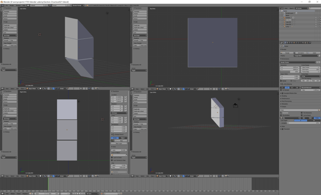Toggle the Overwrite checkbox in Output

tap(281, 113)
